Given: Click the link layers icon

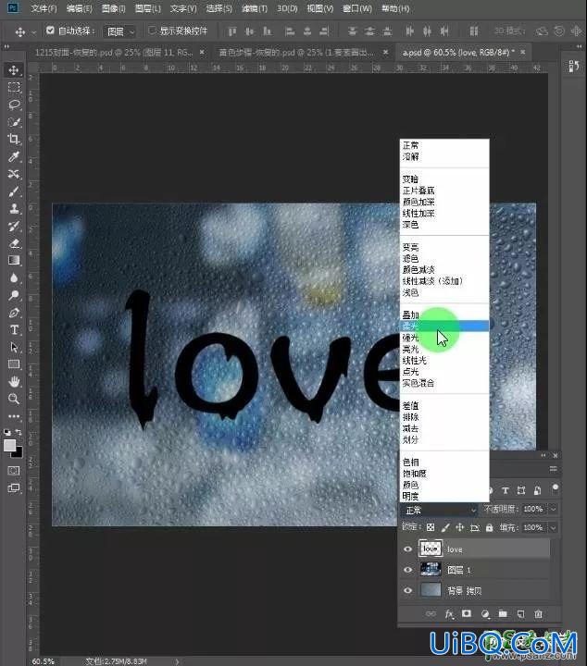Looking at the screenshot, I should pos(431,614).
